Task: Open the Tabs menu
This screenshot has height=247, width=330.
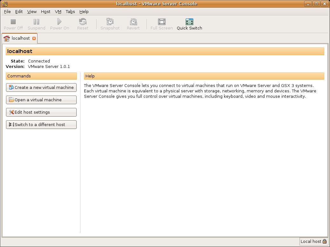Action: [70, 11]
